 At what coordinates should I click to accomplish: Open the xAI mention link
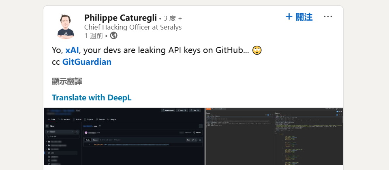(72, 51)
